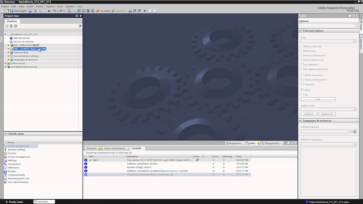
Task: Click the Find button
Action: pyautogui.click(x=318, y=99)
